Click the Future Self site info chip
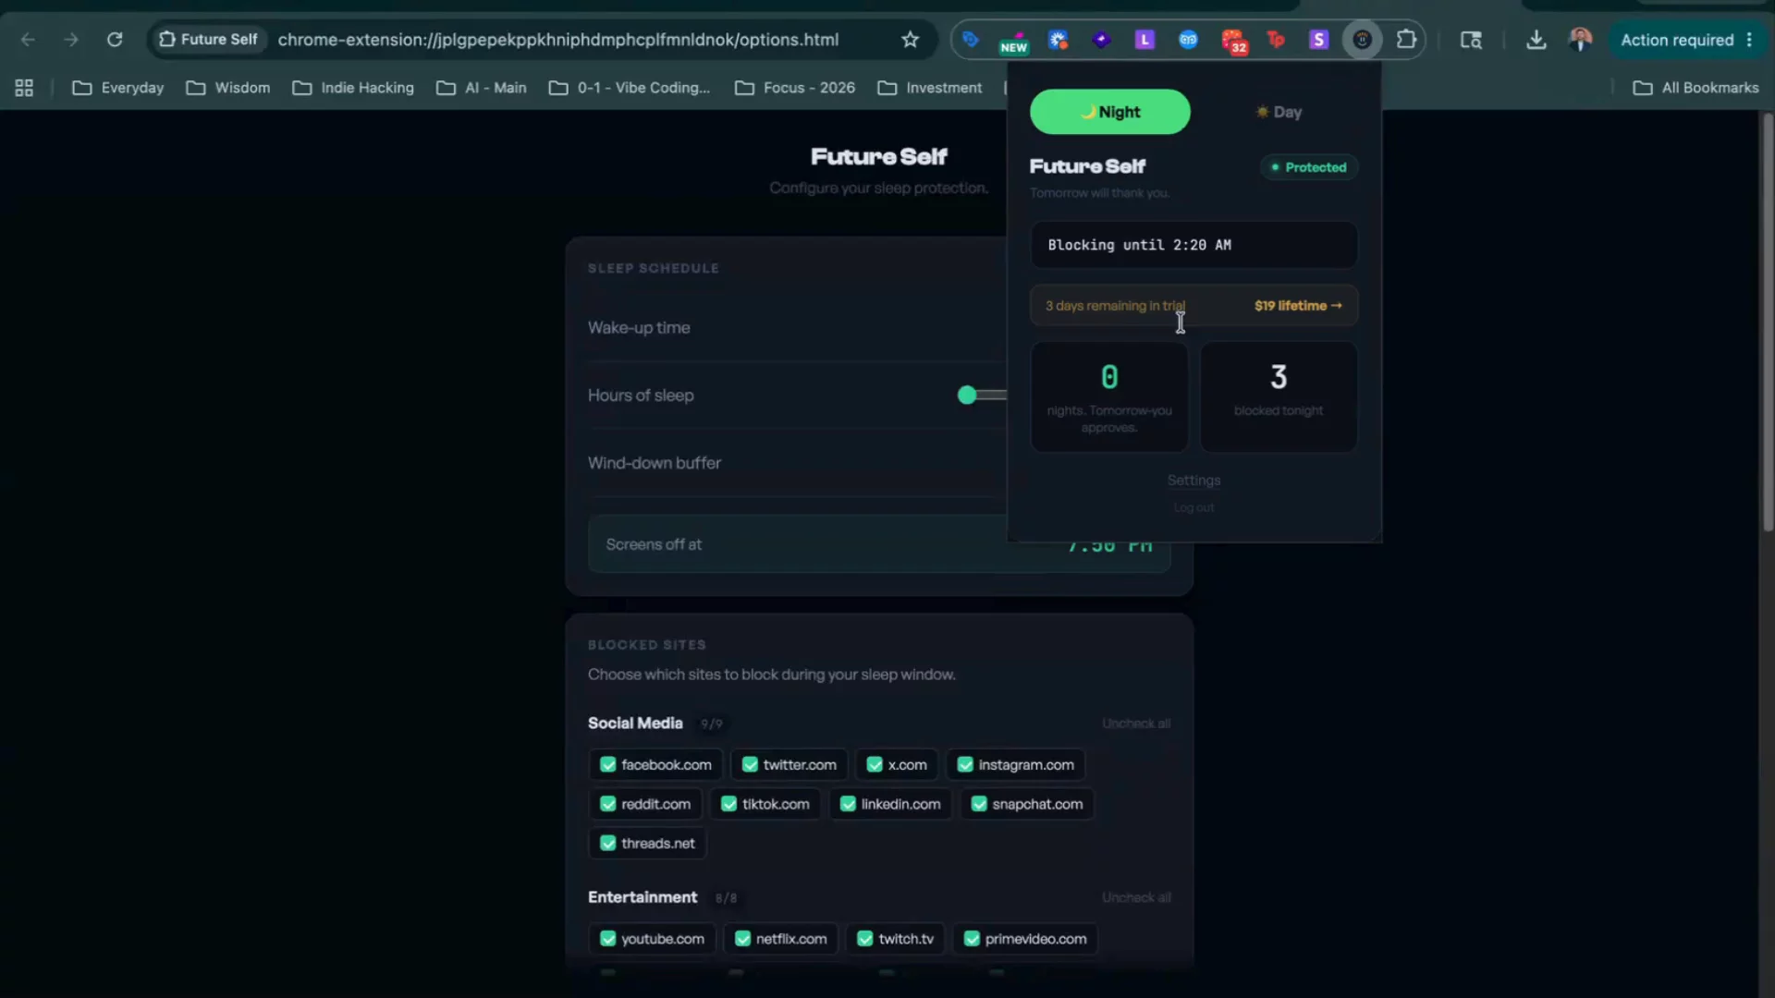Screen dimensions: 1775x998 click(209, 40)
